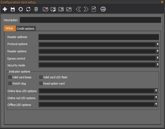Toggle the Watch dog checkbox

pos(10,83)
